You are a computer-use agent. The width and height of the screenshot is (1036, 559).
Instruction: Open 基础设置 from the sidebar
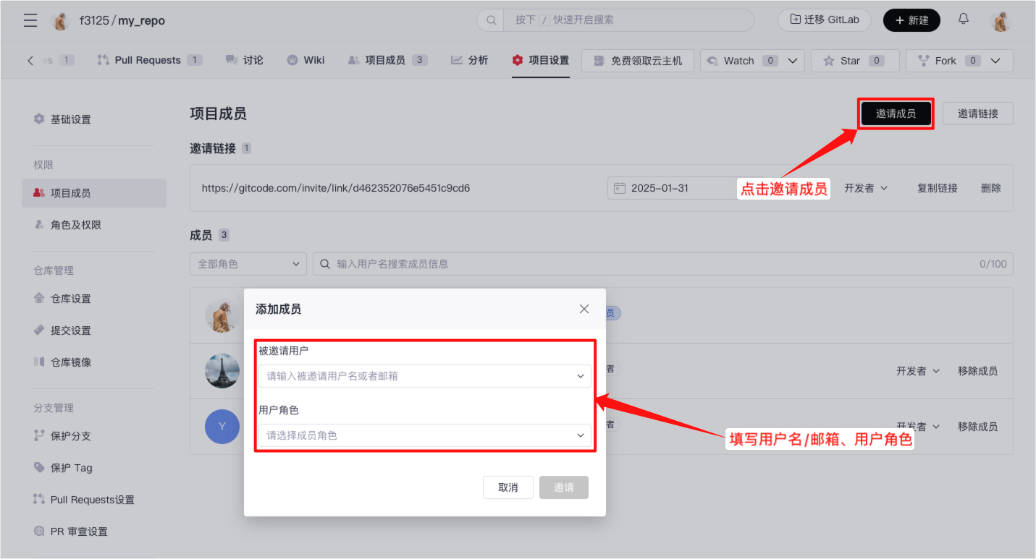pyautogui.click(x=70, y=119)
